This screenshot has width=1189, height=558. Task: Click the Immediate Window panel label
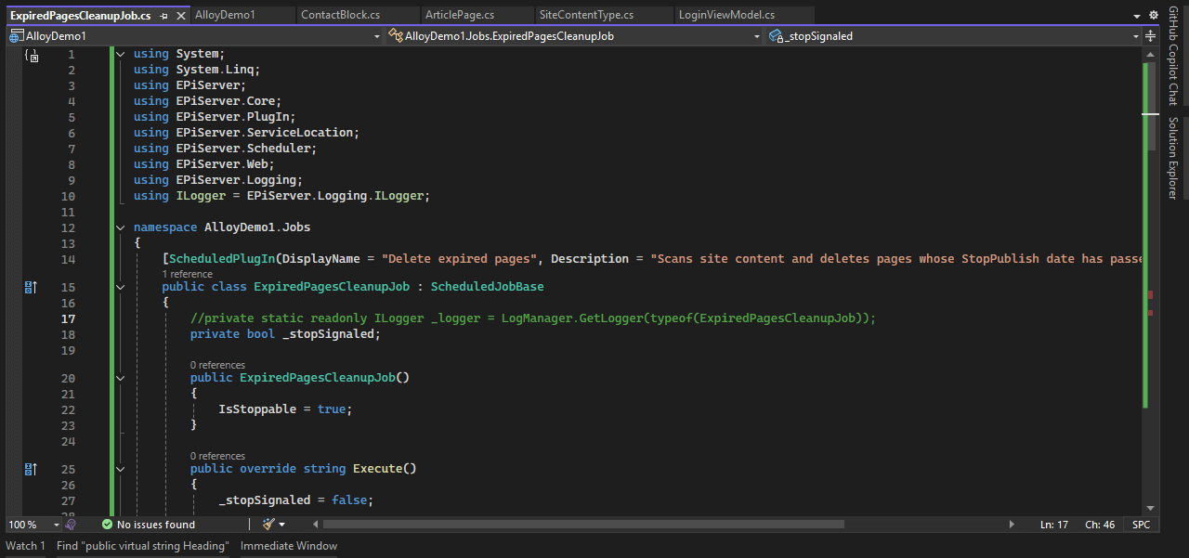coord(288,545)
